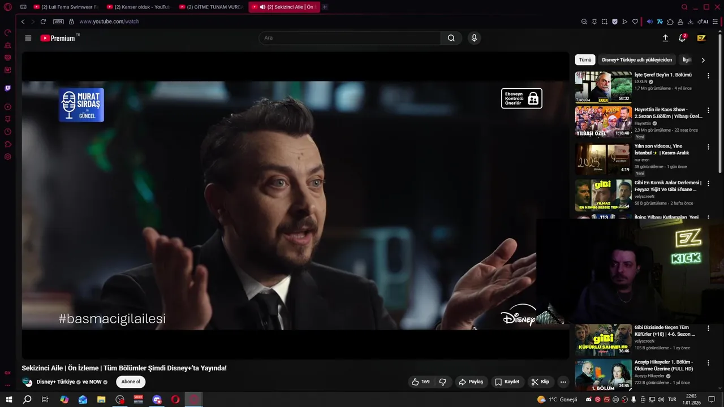Show more filter chips with right chevron
Image resolution: width=724 pixels, height=407 pixels.
(703, 60)
